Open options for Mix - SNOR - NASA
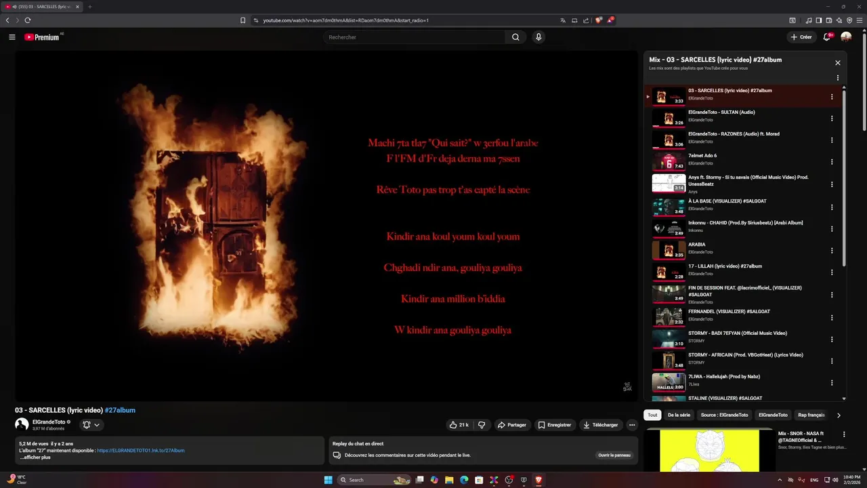 pos(844,434)
